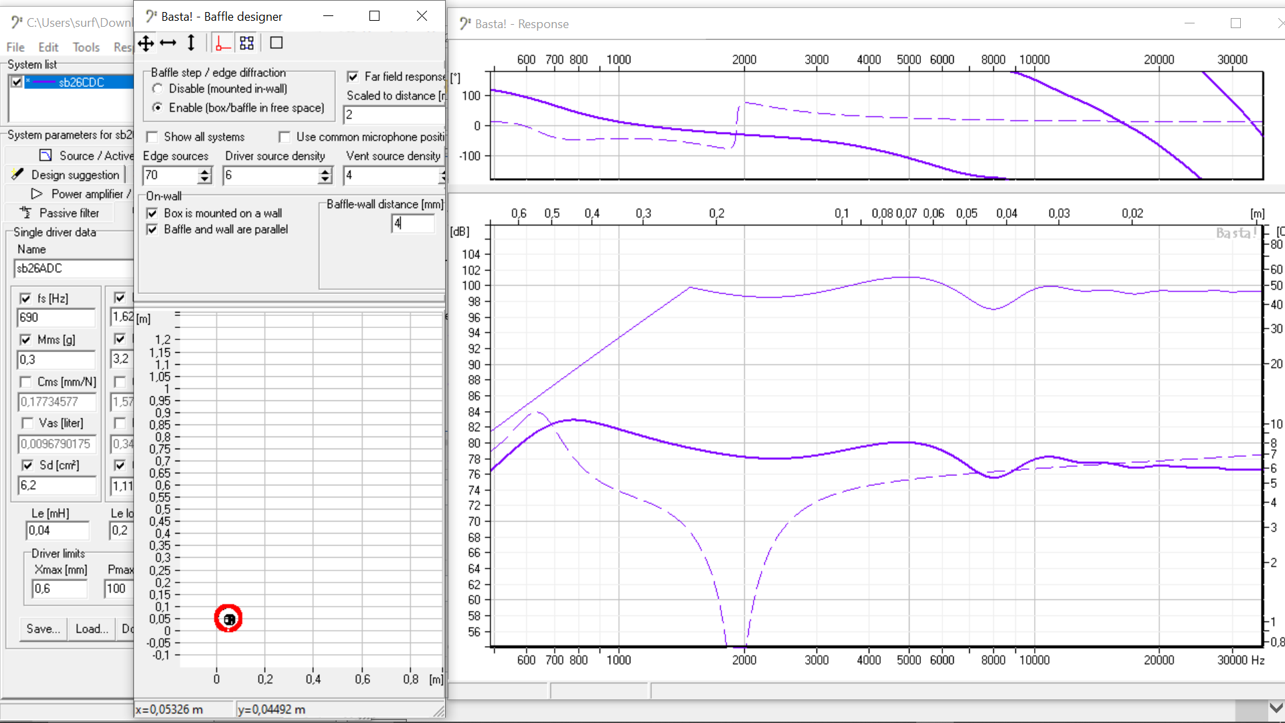Open the Tools menu

coord(86,48)
